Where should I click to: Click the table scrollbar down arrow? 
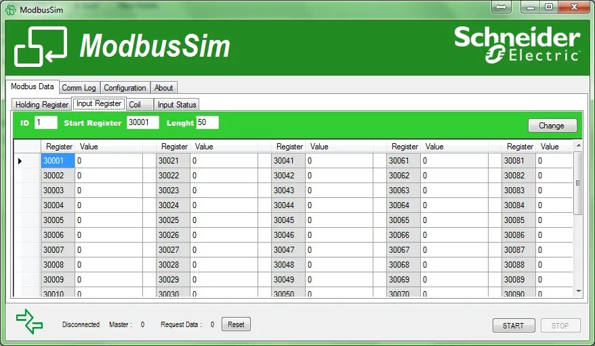578,291
